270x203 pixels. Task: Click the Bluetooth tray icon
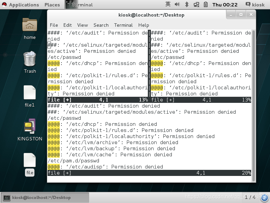pyautogui.click(x=187, y=4)
